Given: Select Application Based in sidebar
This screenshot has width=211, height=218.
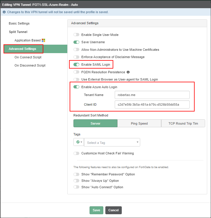Looking at the screenshot, I should coord(28,40).
